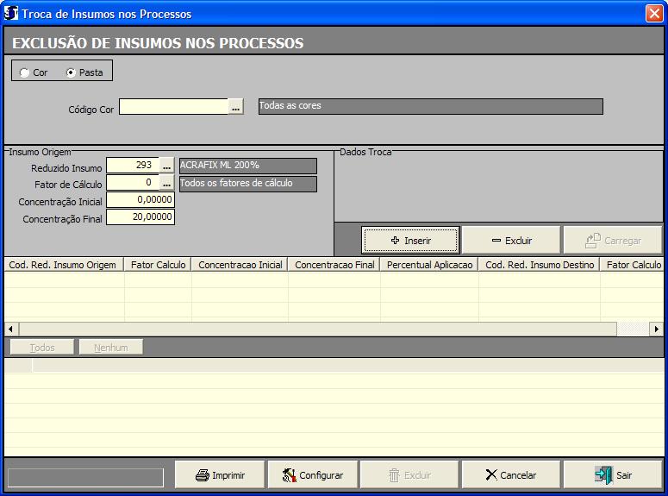The width and height of the screenshot is (668, 496).
Task: Open Configurar settings button
Action: 312,474
